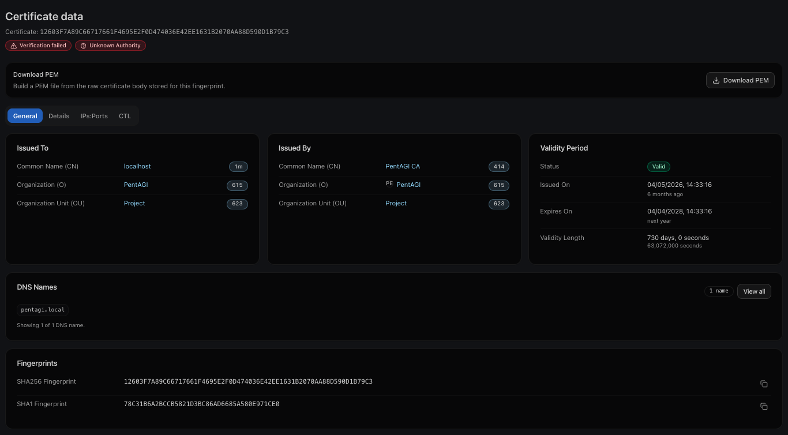
Task: Click the "1 name" count label
Action: point(719,291)
